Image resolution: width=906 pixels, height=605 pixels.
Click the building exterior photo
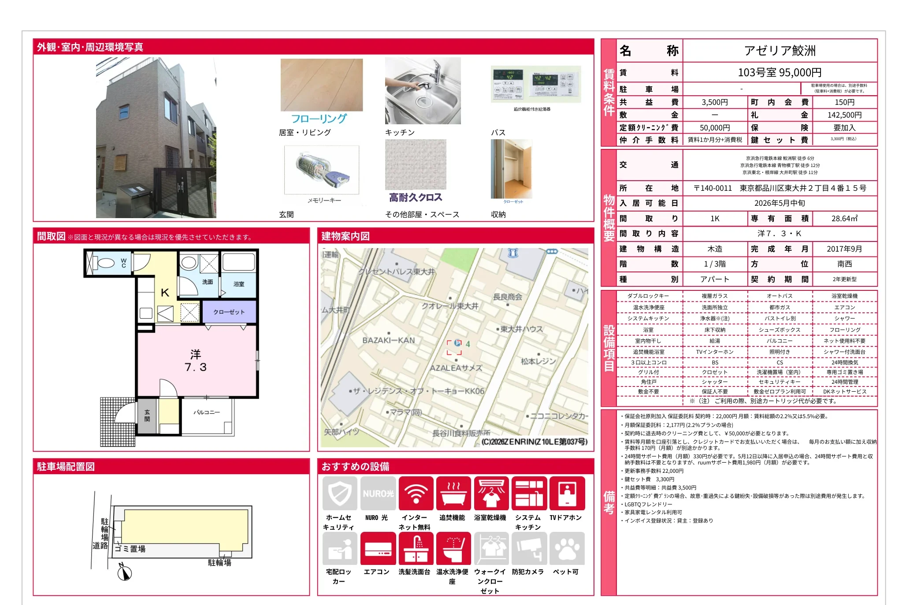click(x=156, y=137)
